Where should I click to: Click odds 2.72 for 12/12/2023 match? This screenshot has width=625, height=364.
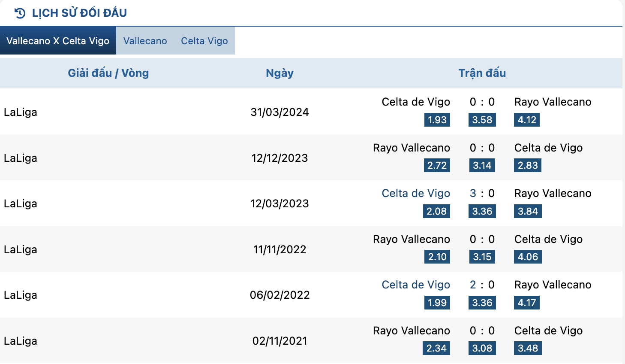pos(437,165)
